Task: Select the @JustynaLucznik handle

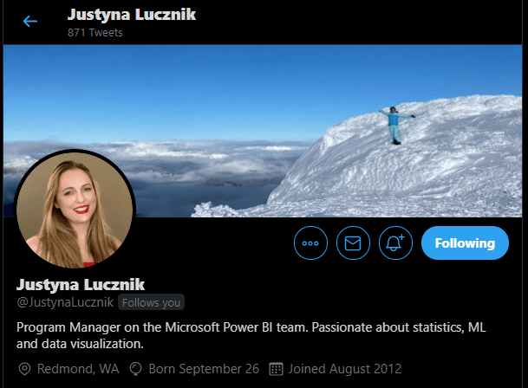Action: [65, 302]
